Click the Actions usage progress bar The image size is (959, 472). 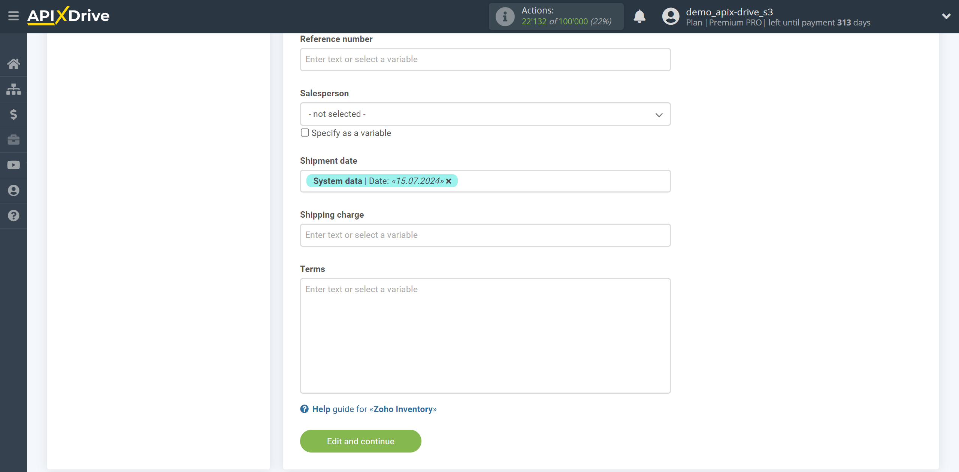[558, 16]
